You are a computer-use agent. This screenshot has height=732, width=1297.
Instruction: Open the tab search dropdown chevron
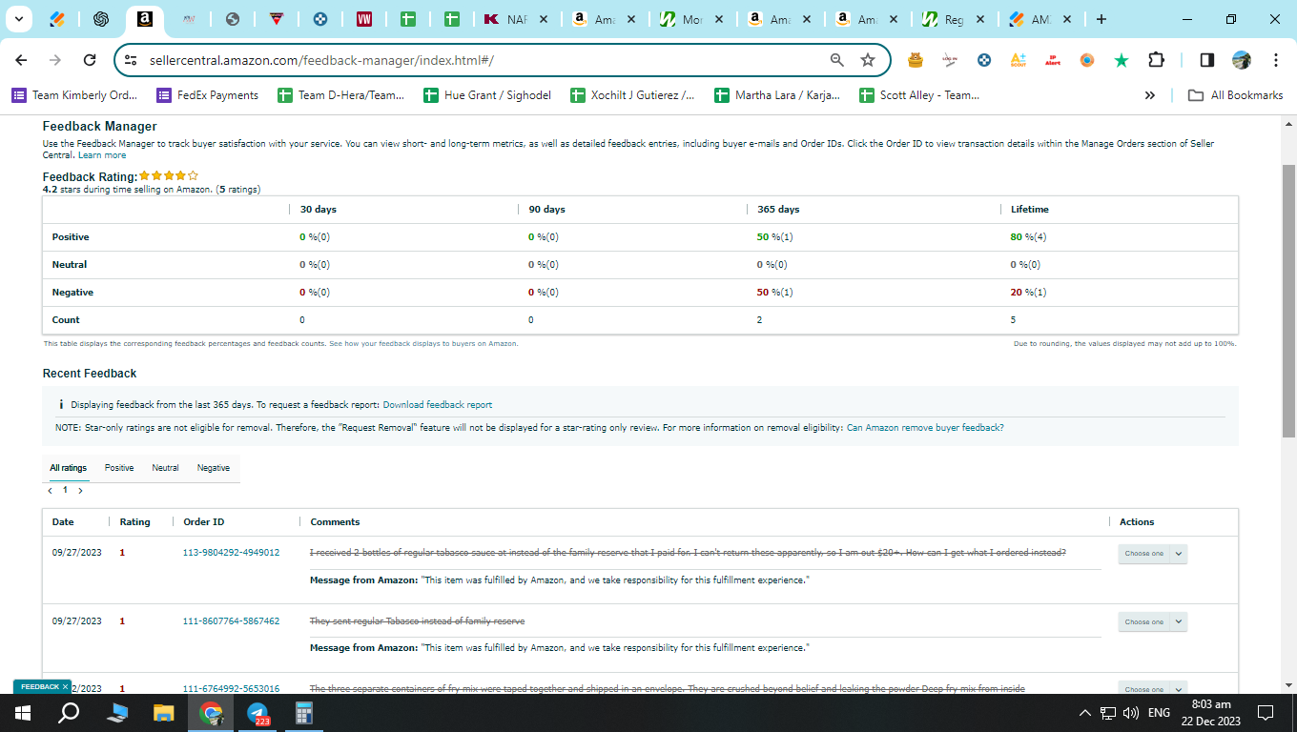click(17, 19)
